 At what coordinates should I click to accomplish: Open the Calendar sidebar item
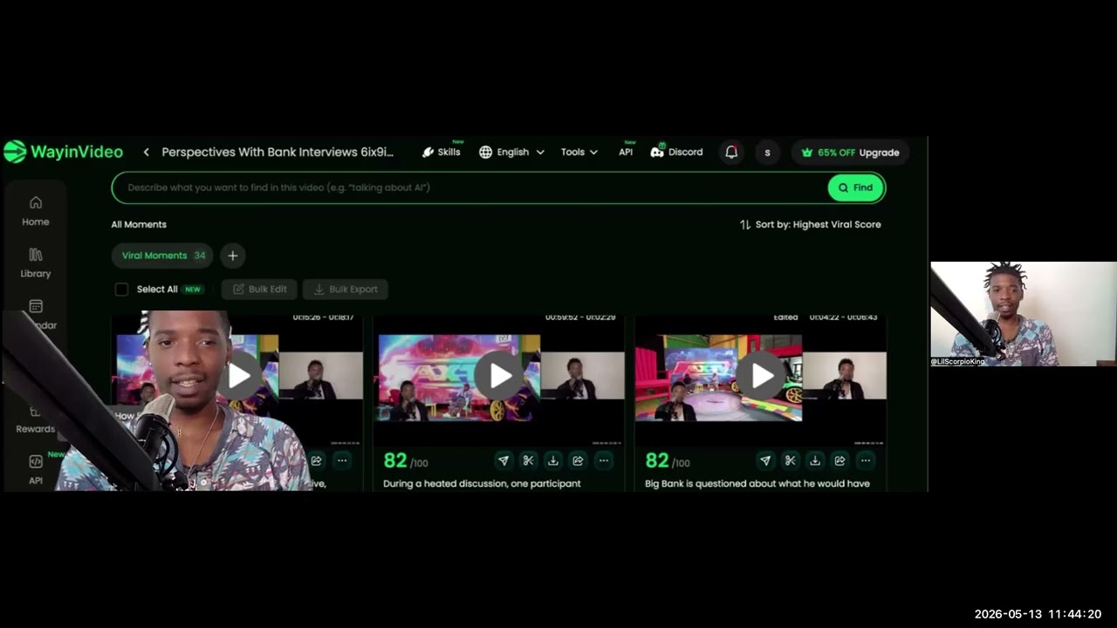[x=36, y=314]
